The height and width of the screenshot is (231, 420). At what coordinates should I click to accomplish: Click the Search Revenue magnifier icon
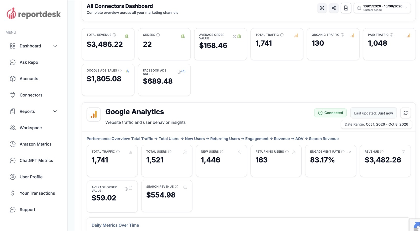(185, 187)
